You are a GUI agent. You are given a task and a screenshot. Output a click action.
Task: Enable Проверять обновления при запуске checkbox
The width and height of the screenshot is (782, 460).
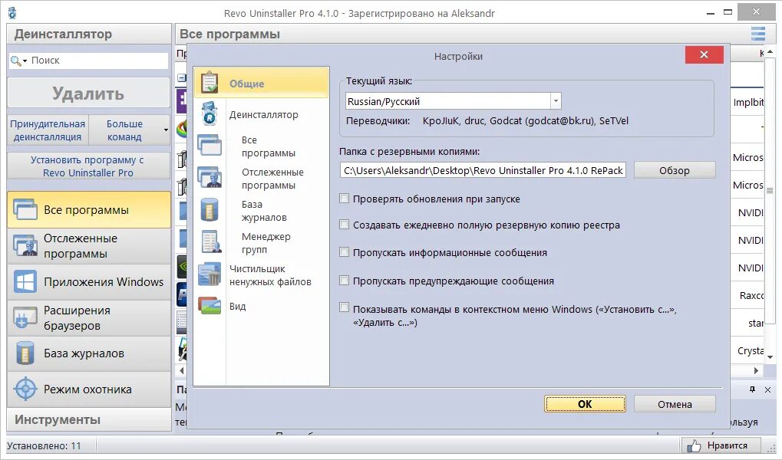click(x=344, y=199)
